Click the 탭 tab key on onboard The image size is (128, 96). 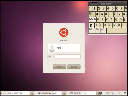pos(92,14)
